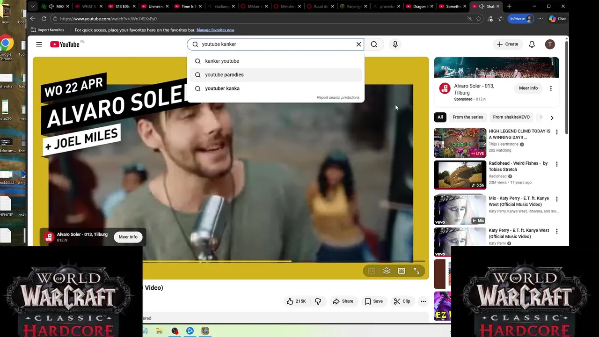Switch to 'WHAT A' browser tab
The image size is (599, 337).
89,7
